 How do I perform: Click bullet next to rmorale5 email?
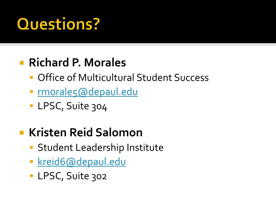coord(32,92)
